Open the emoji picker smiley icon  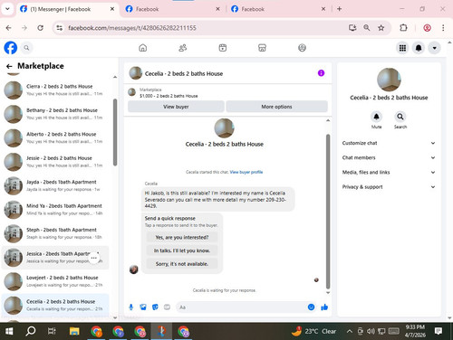[x=311, y=307]
